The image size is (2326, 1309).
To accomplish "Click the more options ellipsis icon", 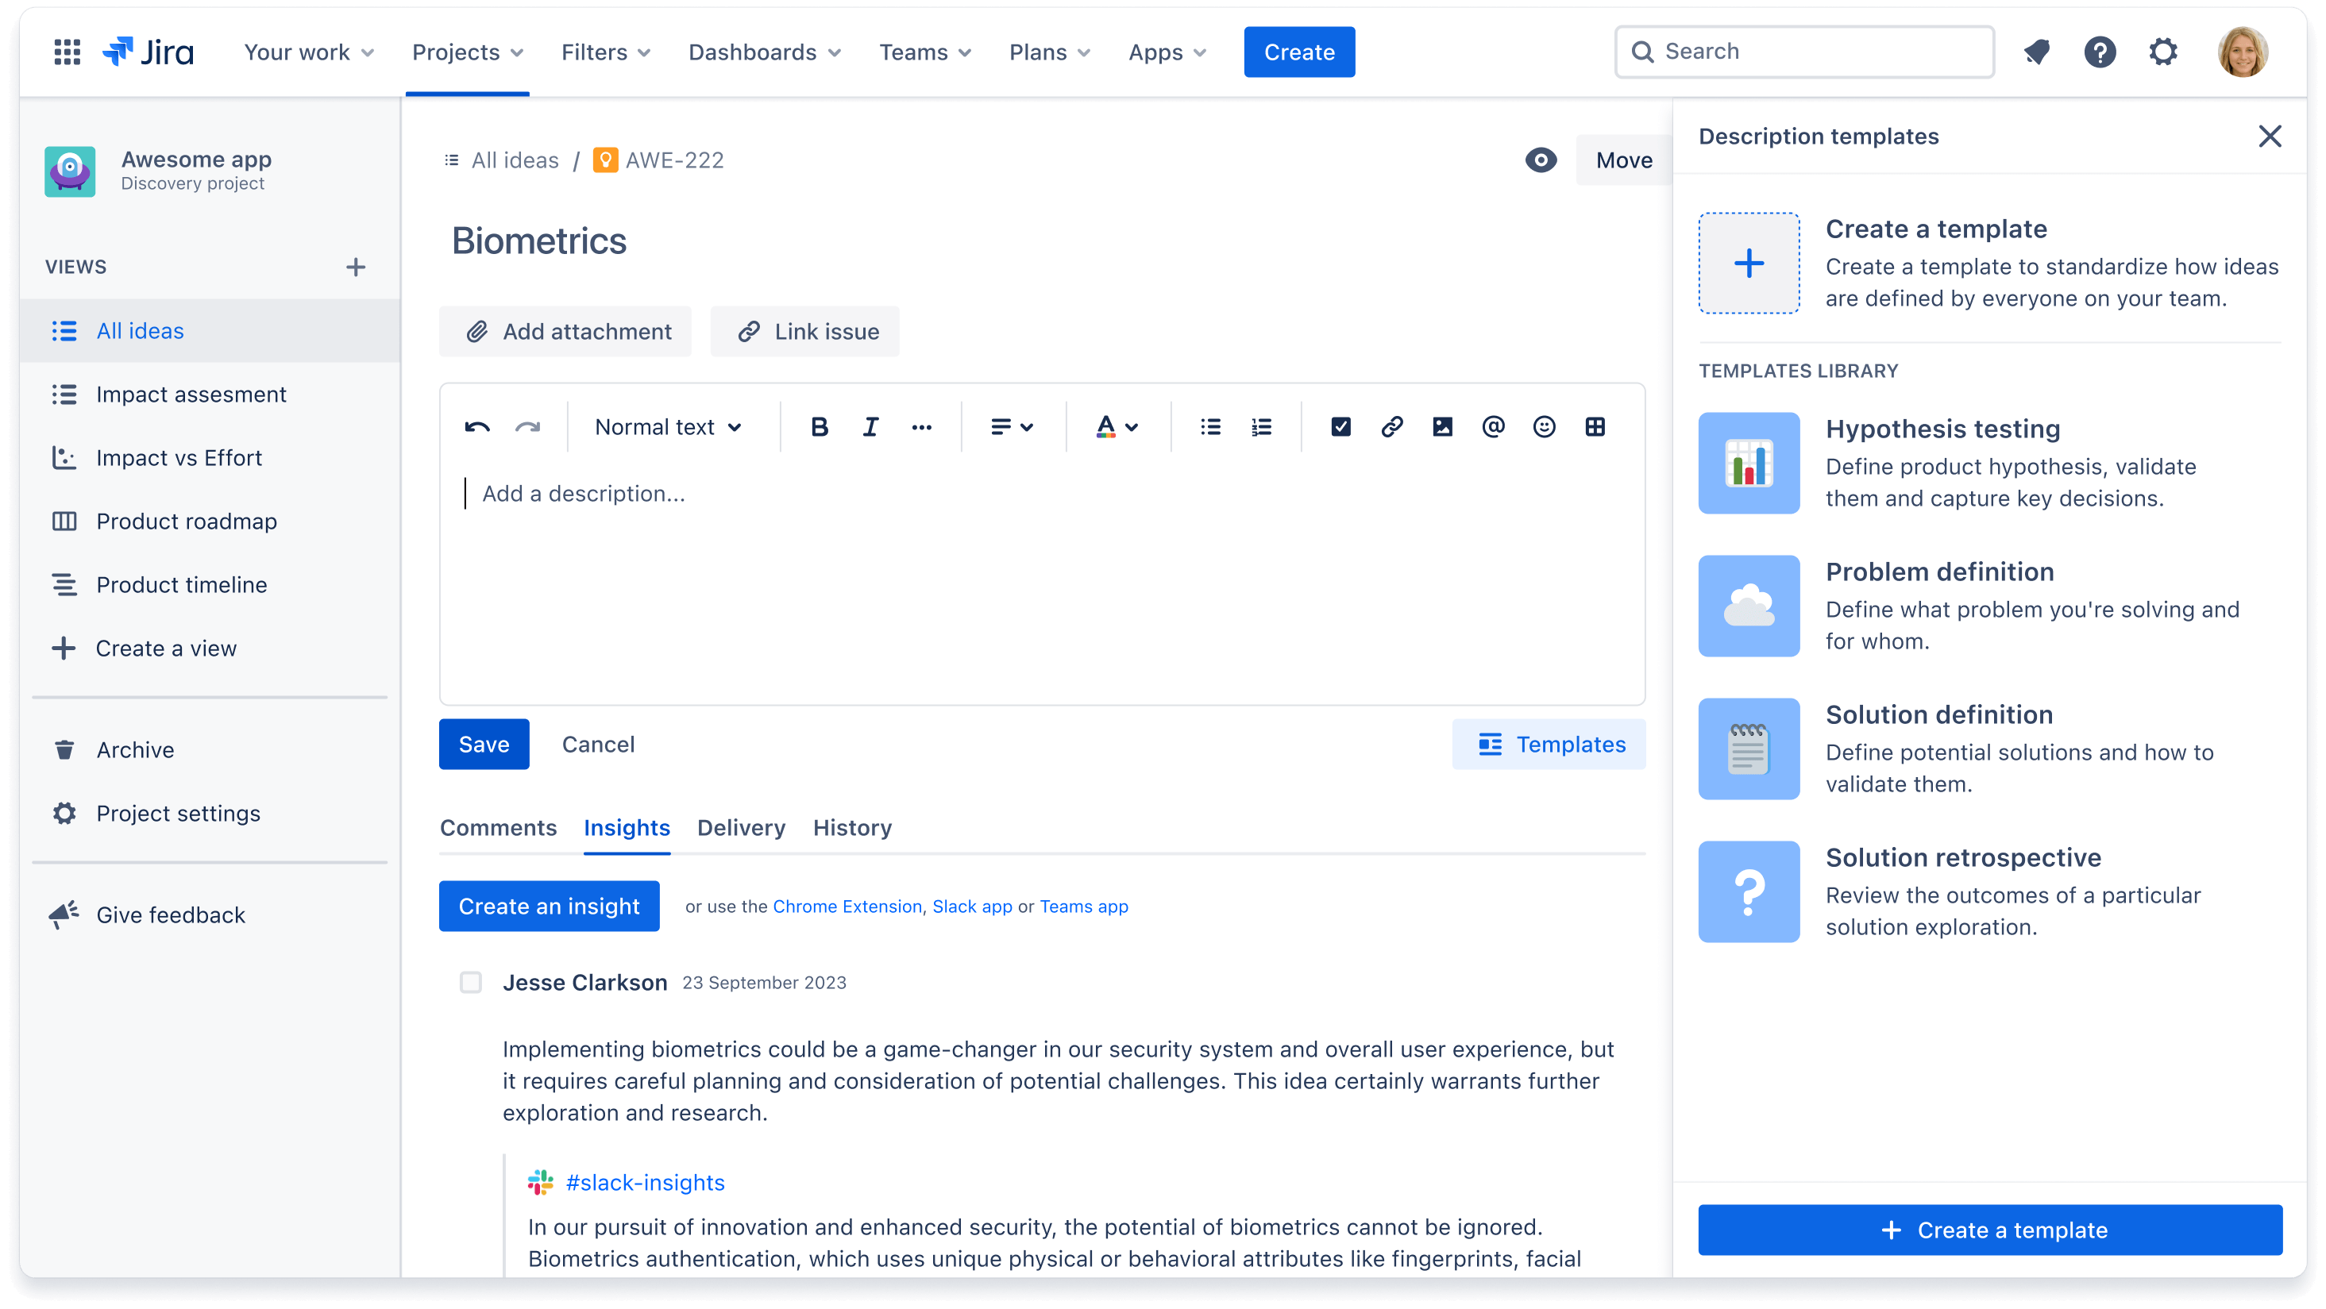I will (922, 426).
